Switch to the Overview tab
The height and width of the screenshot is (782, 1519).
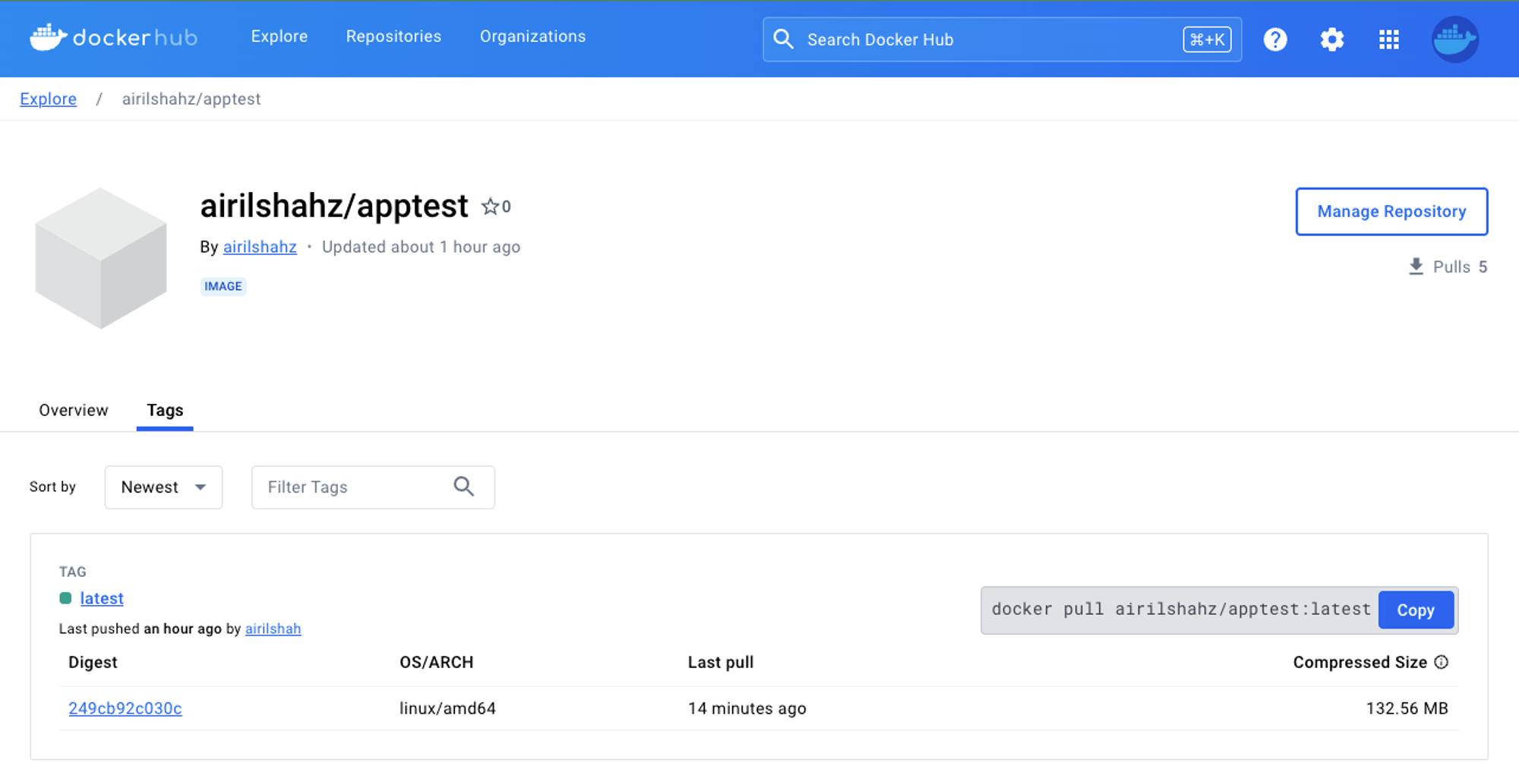coord(74,410)
